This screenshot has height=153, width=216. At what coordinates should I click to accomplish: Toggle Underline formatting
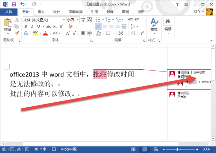pos(39,26)
